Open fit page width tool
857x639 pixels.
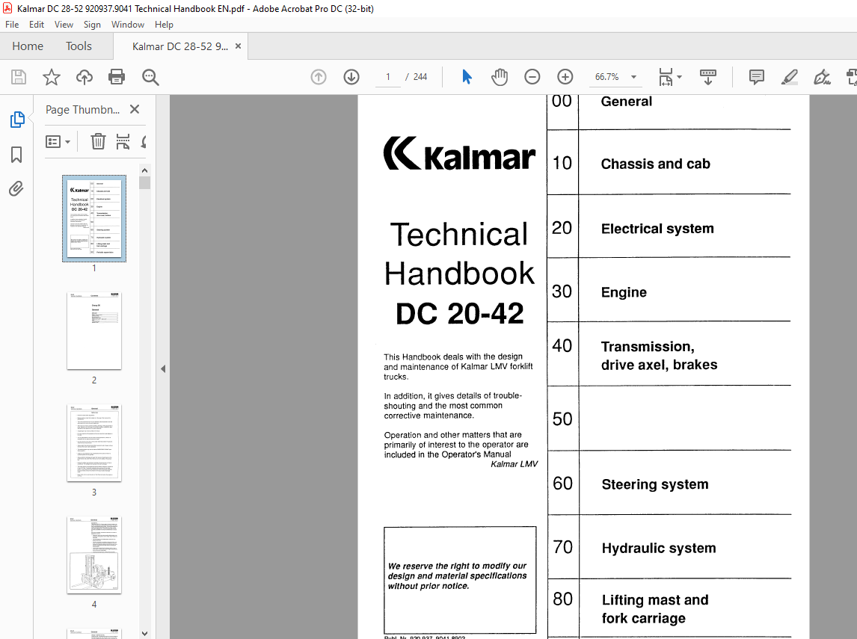pyautogui.click(x=666, y=77)
